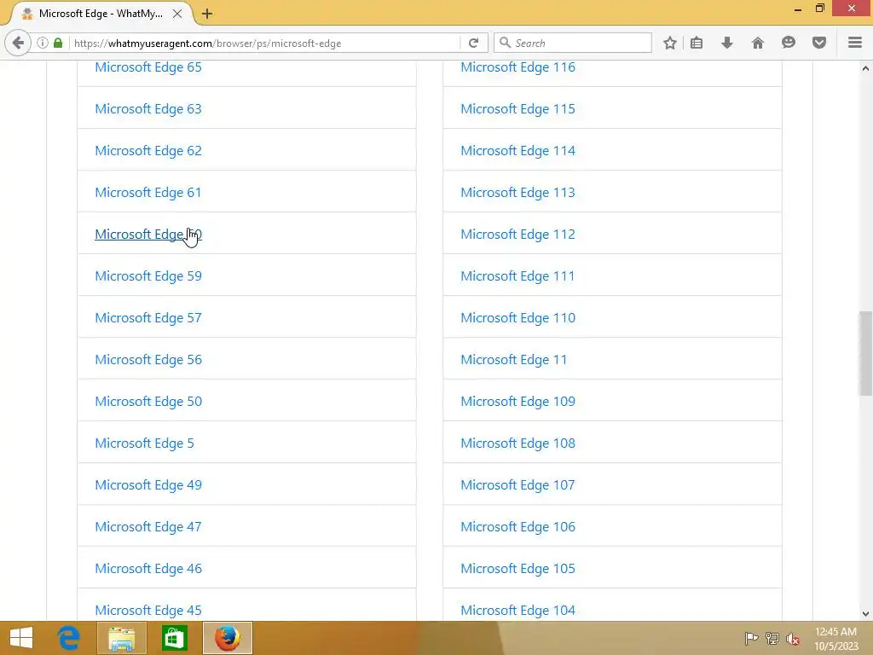The width and height of the screenshot is (873, 655).
Task: Launch Internet Explorer from taskbar
Action: [x=69, y=638]
